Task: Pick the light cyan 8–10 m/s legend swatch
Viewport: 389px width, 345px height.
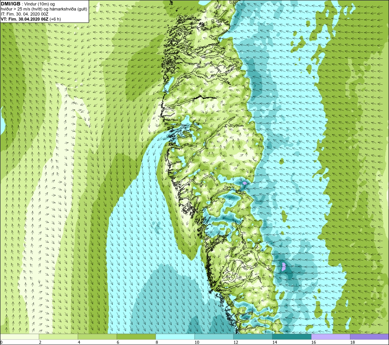Action: click(175, 336)
